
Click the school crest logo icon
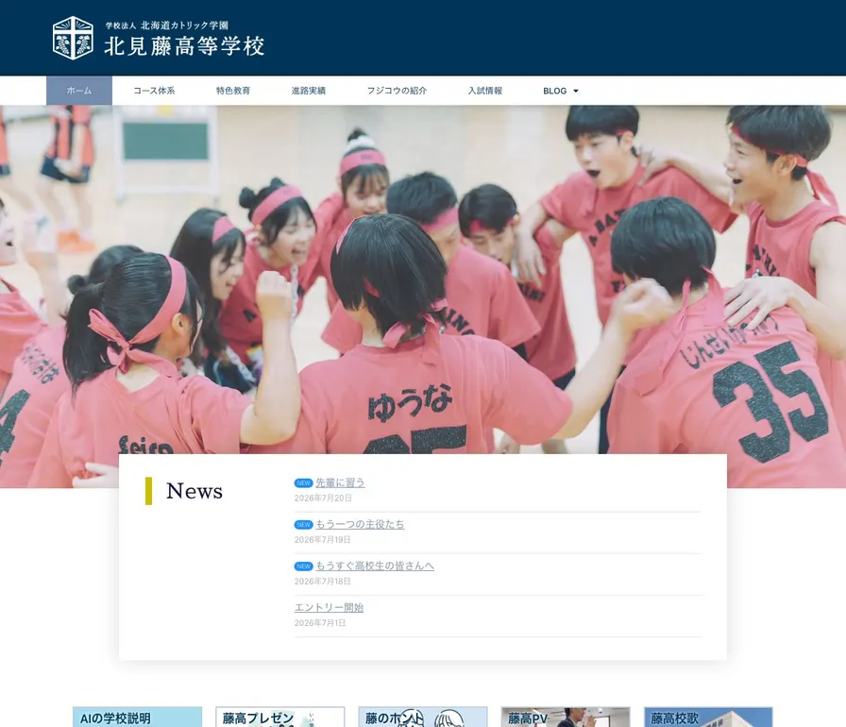point(73,38)
